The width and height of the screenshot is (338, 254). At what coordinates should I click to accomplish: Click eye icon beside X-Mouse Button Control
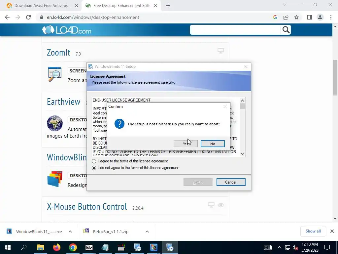(220, 205)
